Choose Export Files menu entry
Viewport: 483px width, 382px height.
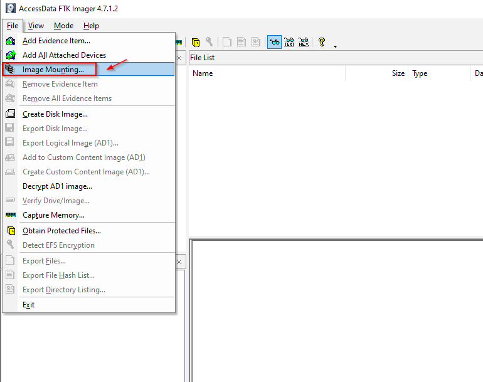[x=88, y=261]
